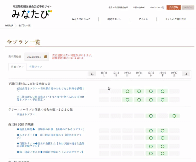Go to next week with right arrow

click(x=186, y=74)
